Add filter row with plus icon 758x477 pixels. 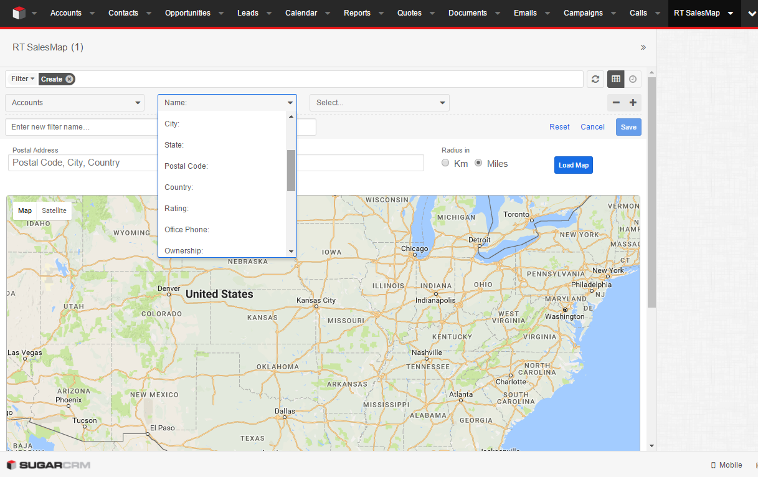point(633,103)
